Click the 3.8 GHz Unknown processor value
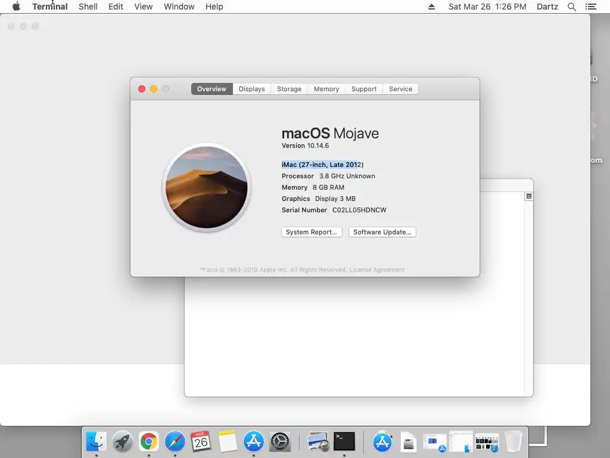The image size is (610, 458). [347, 176]
